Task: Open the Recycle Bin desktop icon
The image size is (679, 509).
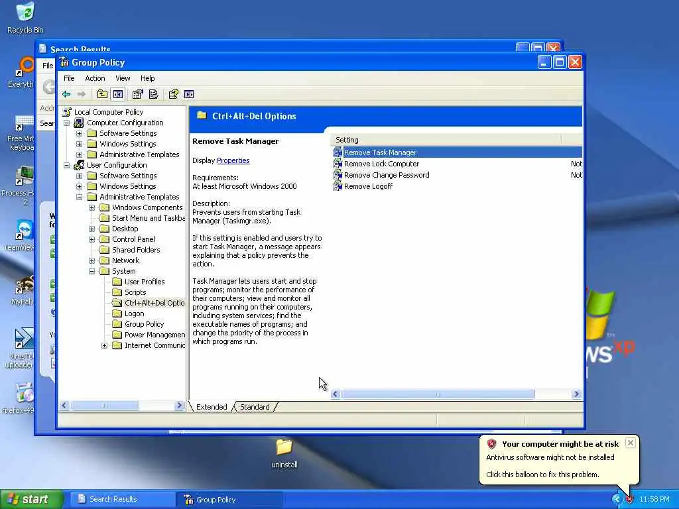Action: (x=25, y=11)
